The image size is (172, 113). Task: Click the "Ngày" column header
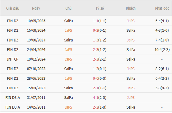[36, 8]
